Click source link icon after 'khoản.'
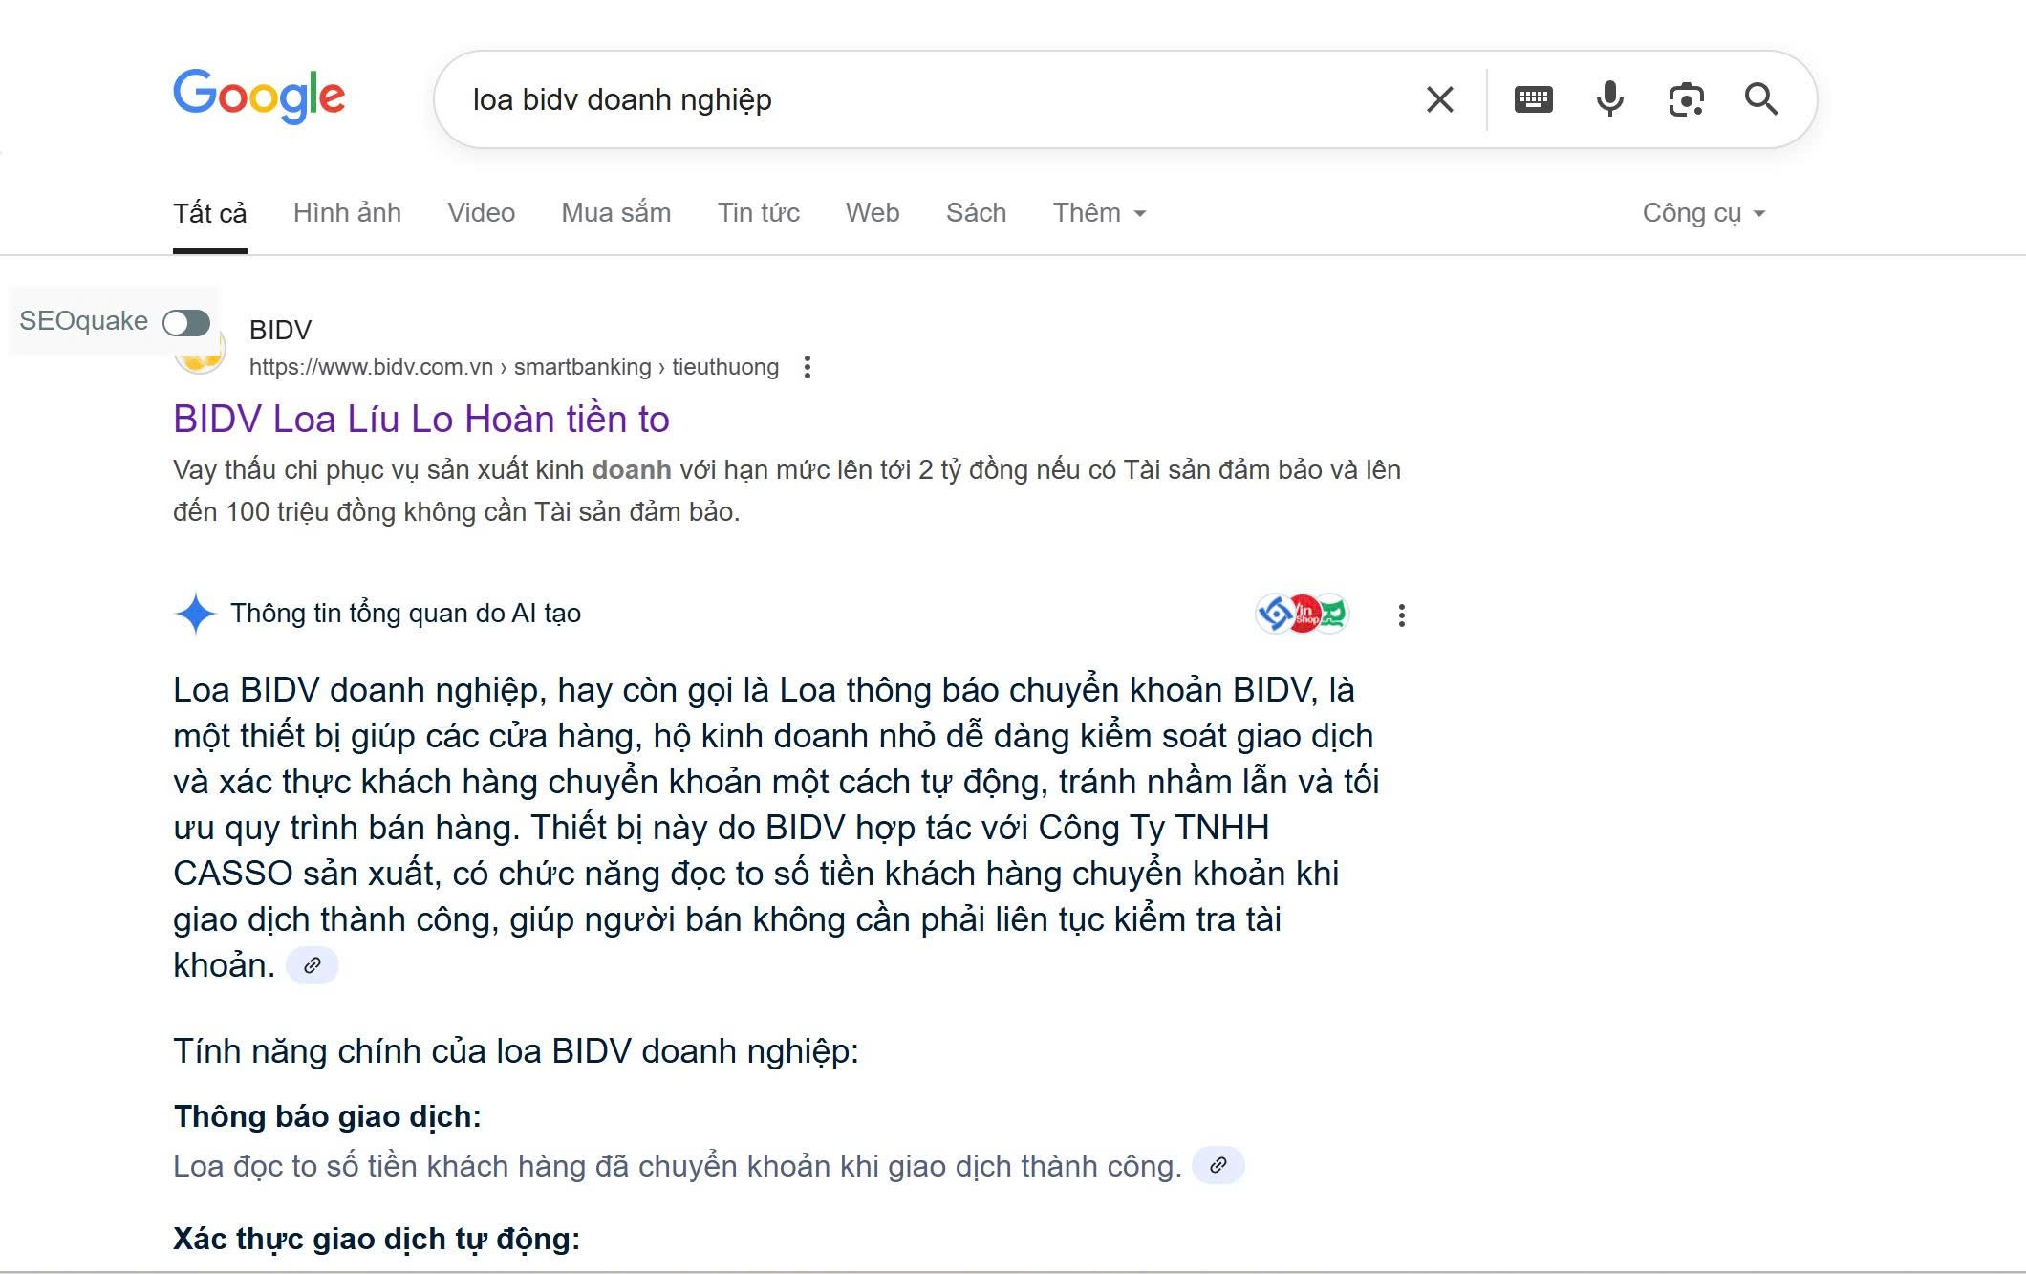The image size is (2026, 1274). click(x=313, y=965)
